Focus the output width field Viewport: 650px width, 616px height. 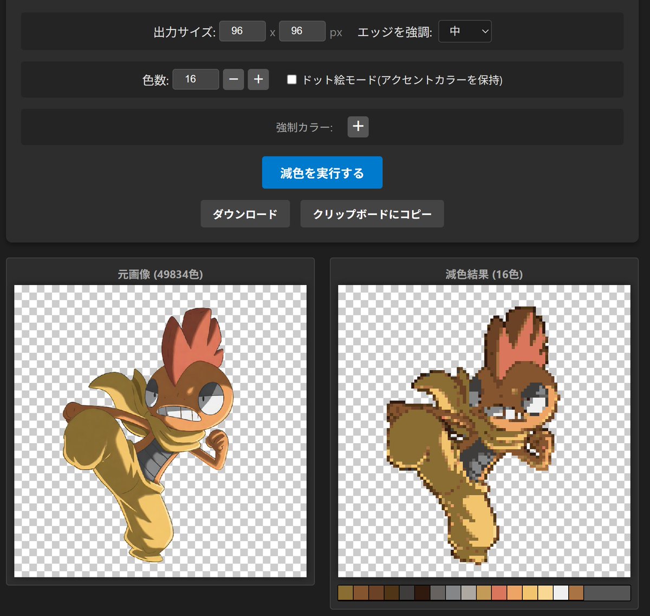243,31
